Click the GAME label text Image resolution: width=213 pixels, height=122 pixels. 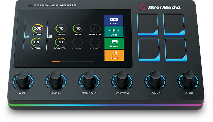(x=156, y=93)
